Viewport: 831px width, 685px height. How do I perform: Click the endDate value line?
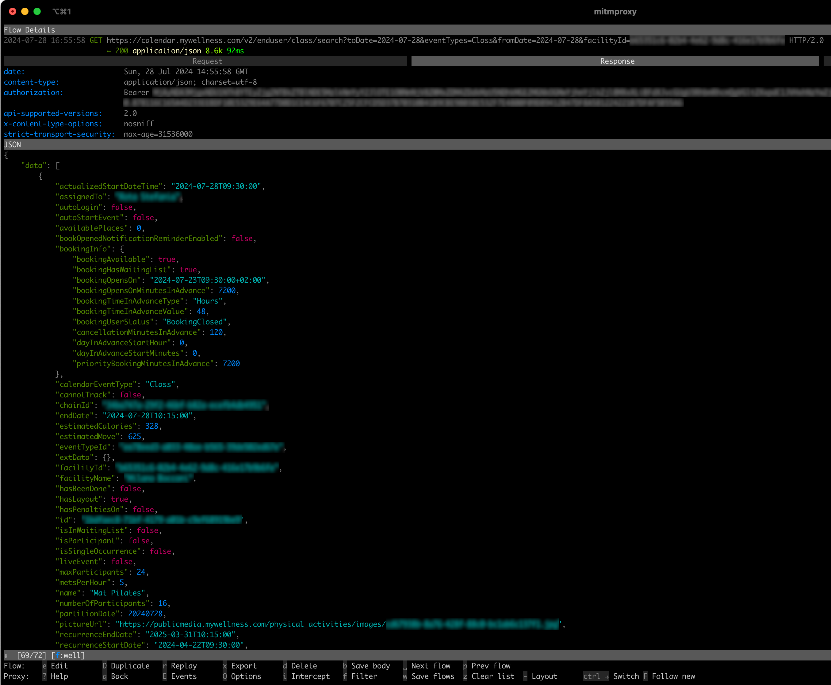pyautogui.click(x=126, y=415)
